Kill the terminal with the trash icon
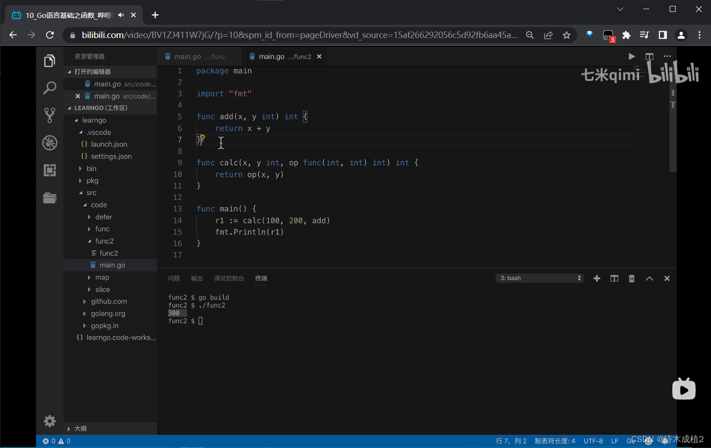 point(632,279)
